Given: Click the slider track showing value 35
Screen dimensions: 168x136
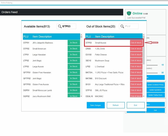Looking at the screenshot, I should tap(152, 73).
